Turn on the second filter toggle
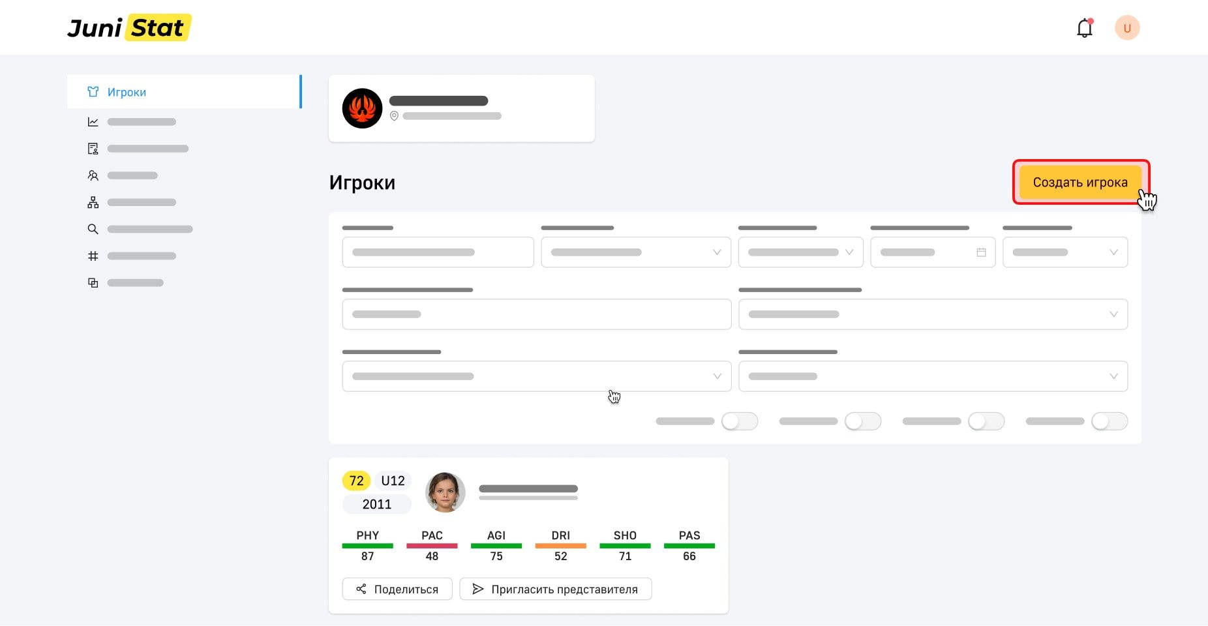 862,421
